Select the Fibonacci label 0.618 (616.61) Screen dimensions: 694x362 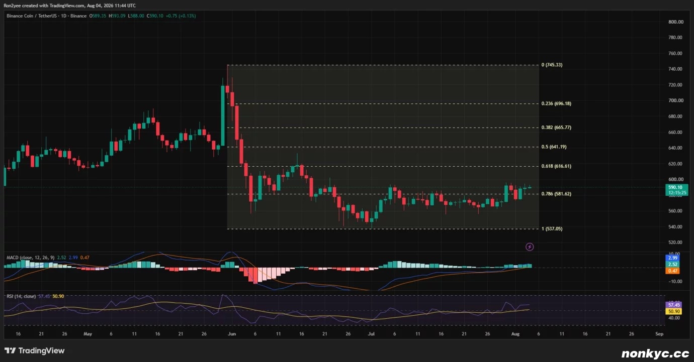coord(556,166)
